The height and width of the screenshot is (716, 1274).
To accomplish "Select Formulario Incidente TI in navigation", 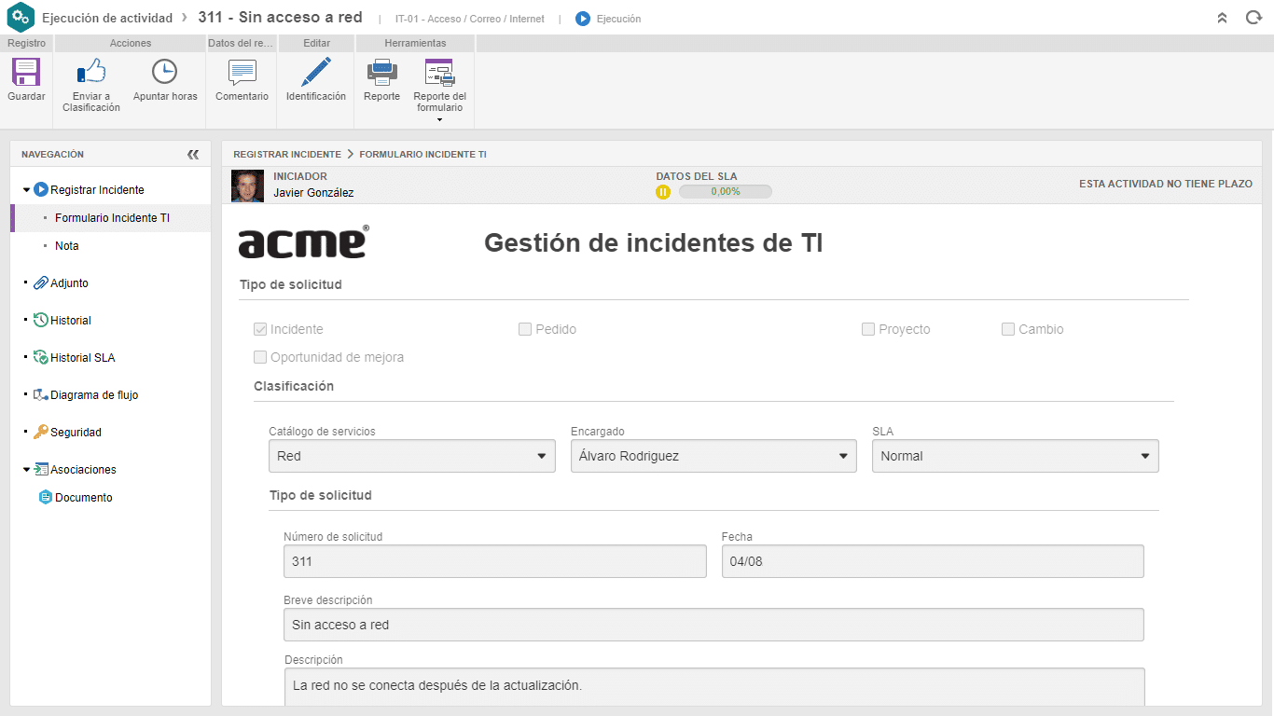I will (111, 218).
